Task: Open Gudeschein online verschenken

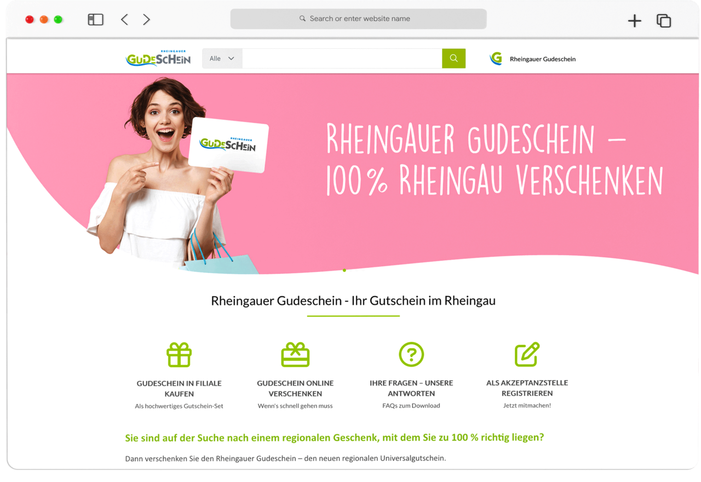Action: 295,388
